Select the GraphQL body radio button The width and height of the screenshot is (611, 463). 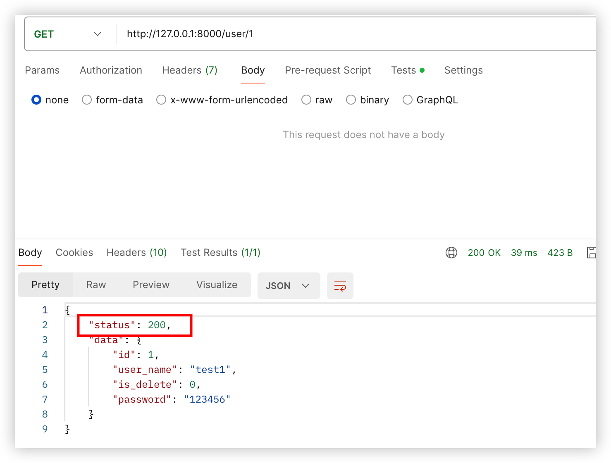coord(408,100)
